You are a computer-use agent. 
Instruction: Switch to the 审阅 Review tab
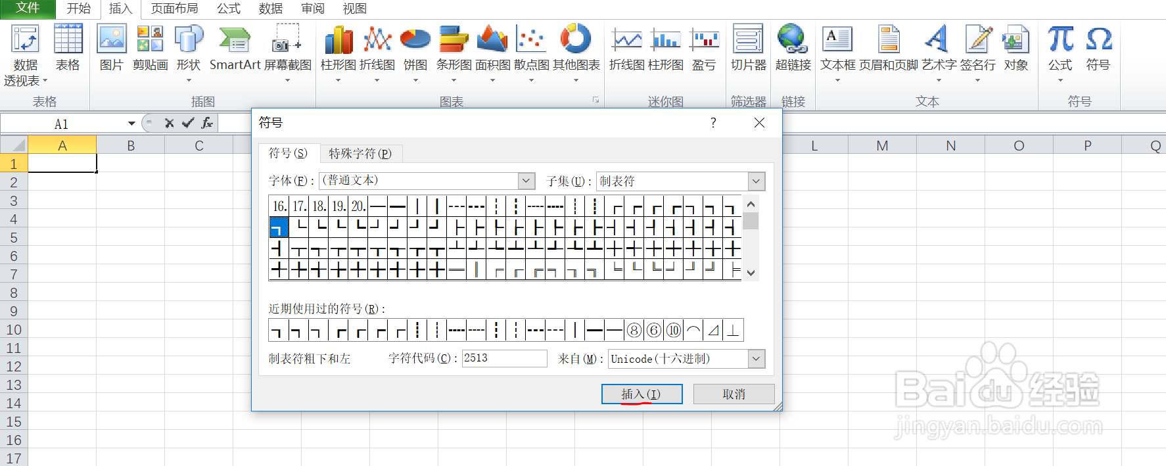pos(313,9)
